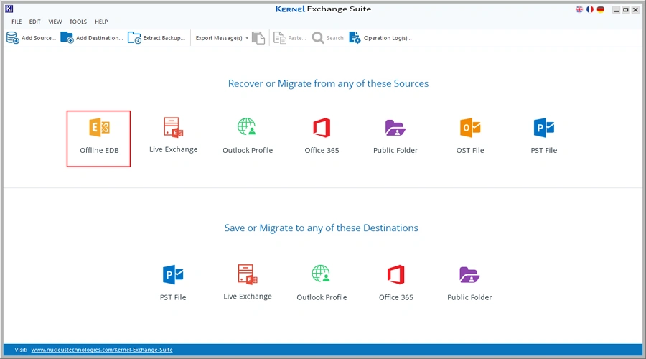Open the FILE menu
The height and width of the screenshot is (359, 646).
click(17, 22)
